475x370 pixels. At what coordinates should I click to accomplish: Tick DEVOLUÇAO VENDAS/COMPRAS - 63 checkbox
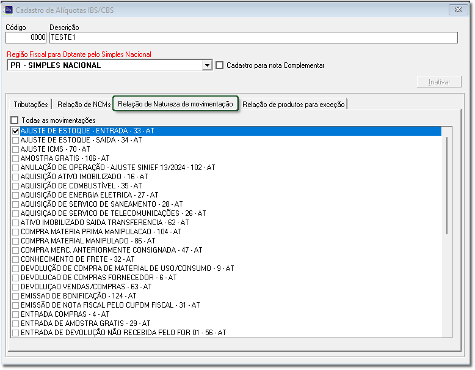point(15,287)
